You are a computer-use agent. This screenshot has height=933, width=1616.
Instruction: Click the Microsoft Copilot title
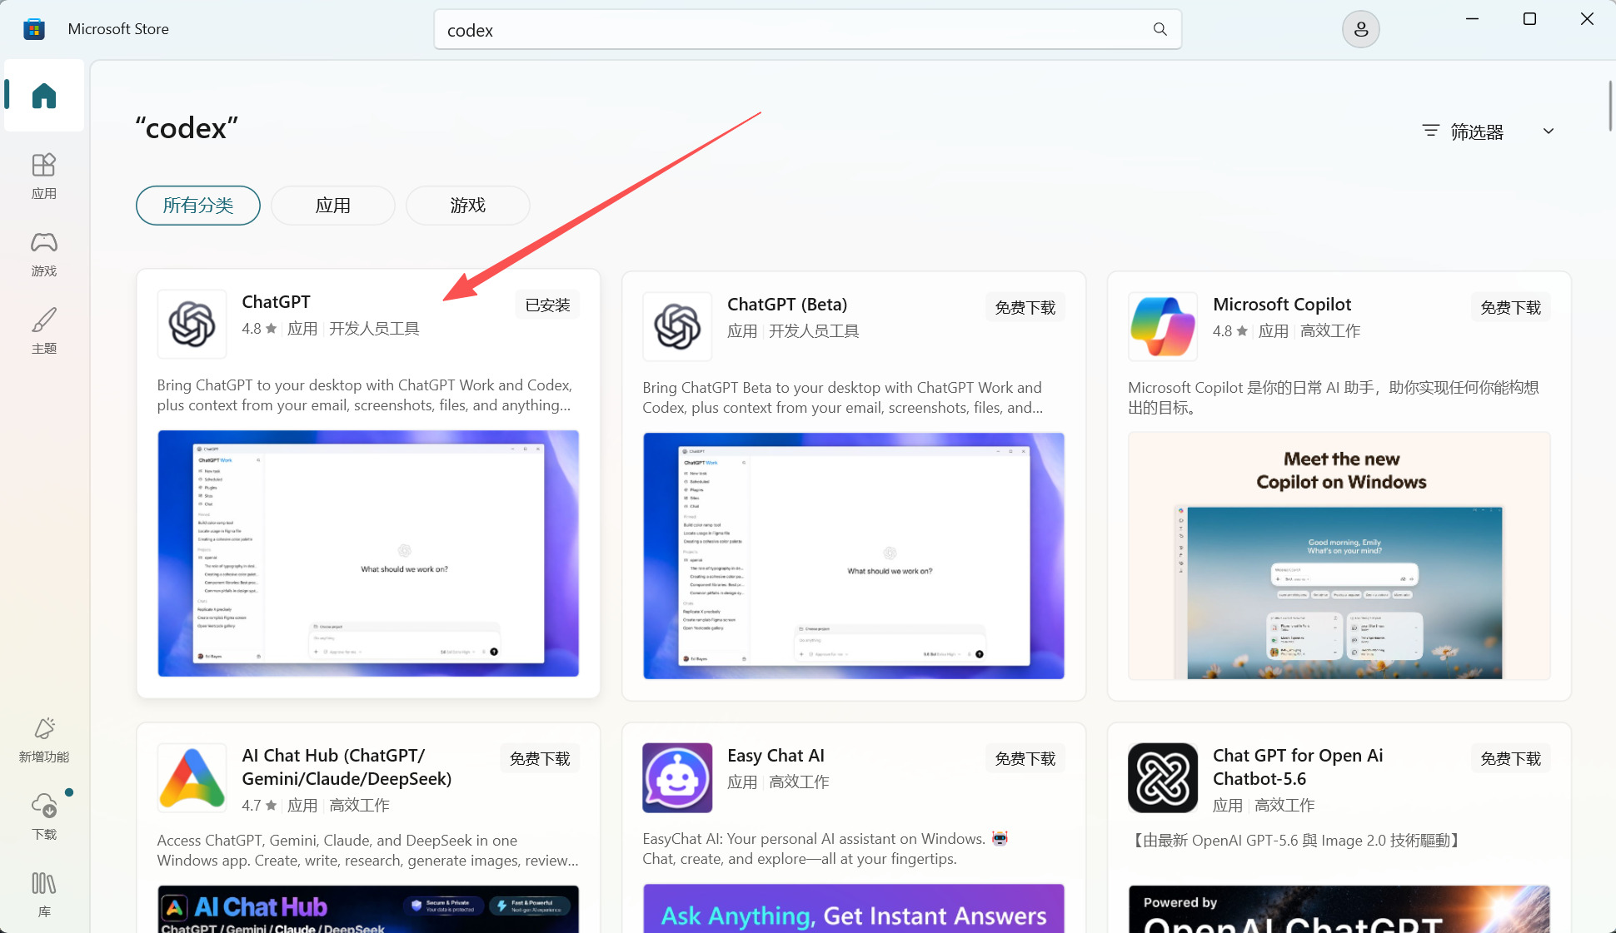pyautogui.click(x=1282, y=305)
